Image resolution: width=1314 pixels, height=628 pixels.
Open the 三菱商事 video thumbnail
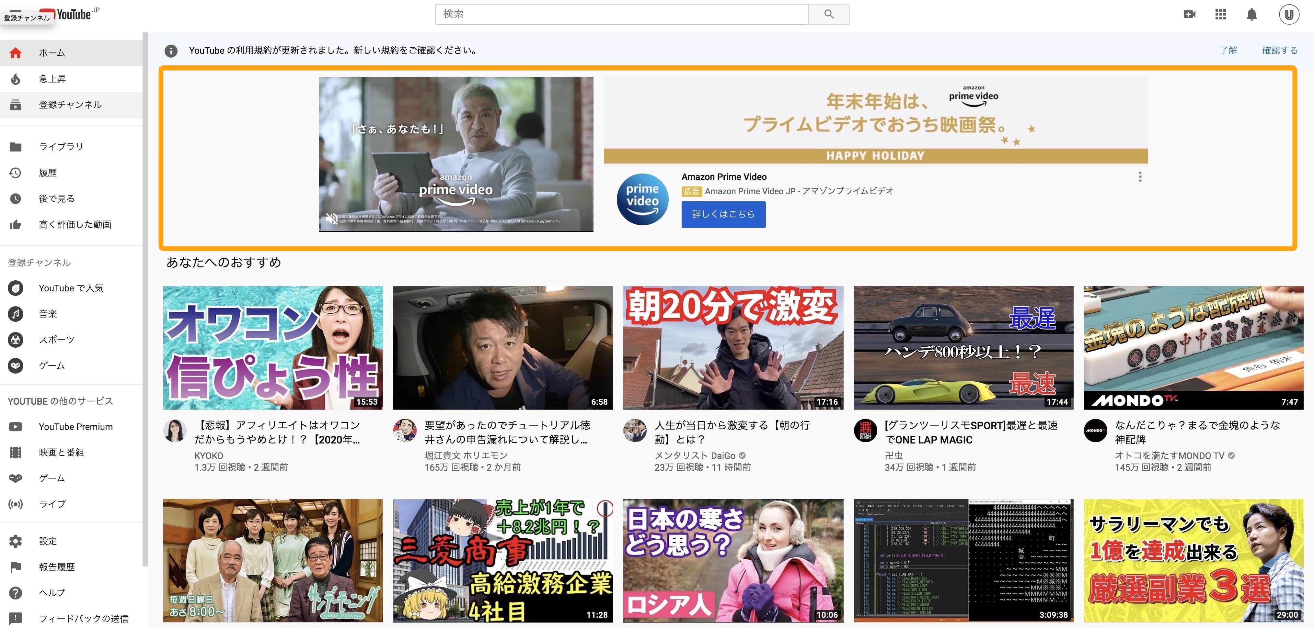point(503,561)
